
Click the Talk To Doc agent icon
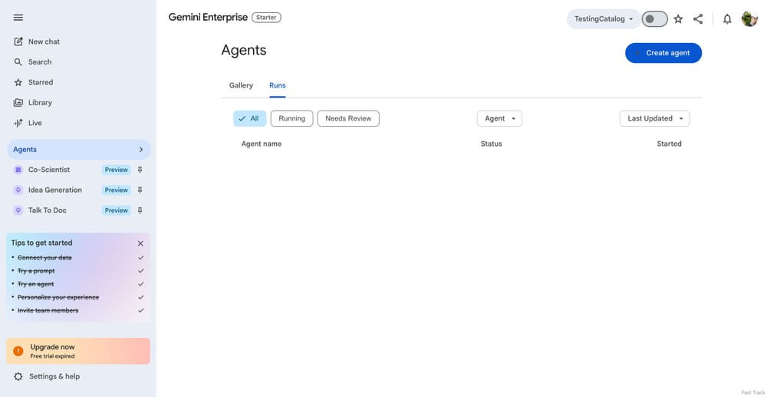click(18, 210)
